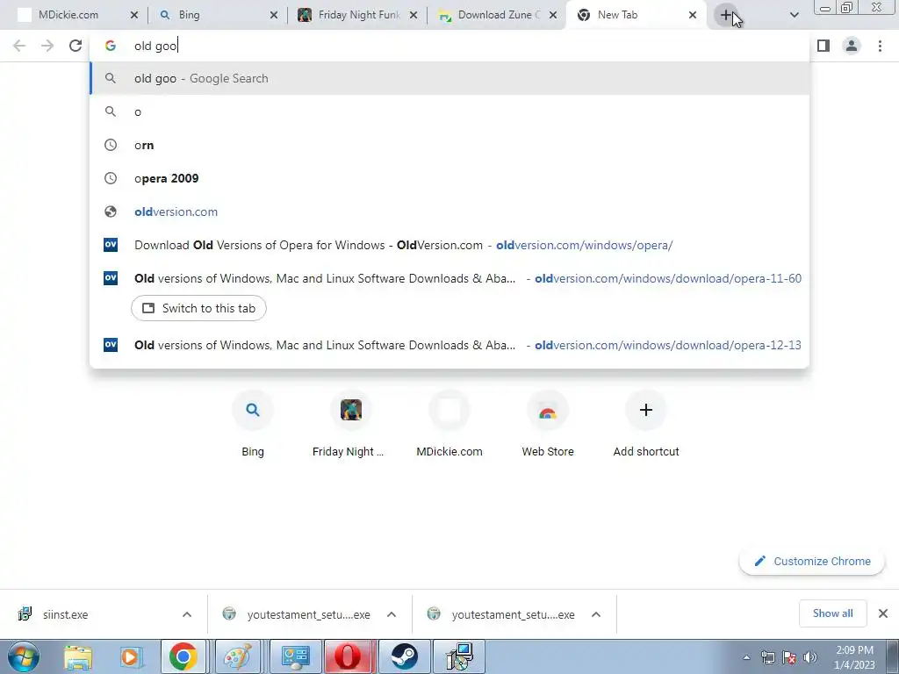Open Chrome's three-dot menu
Screen dimensions: 899x674
[880, 46]
